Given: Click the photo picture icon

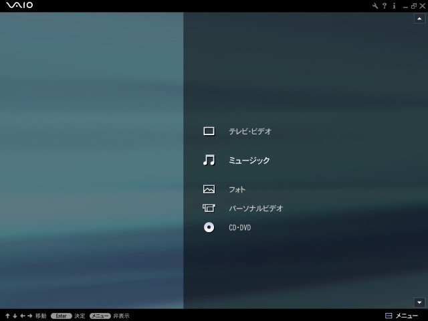Looking at the screenshot, I should 209,189.
